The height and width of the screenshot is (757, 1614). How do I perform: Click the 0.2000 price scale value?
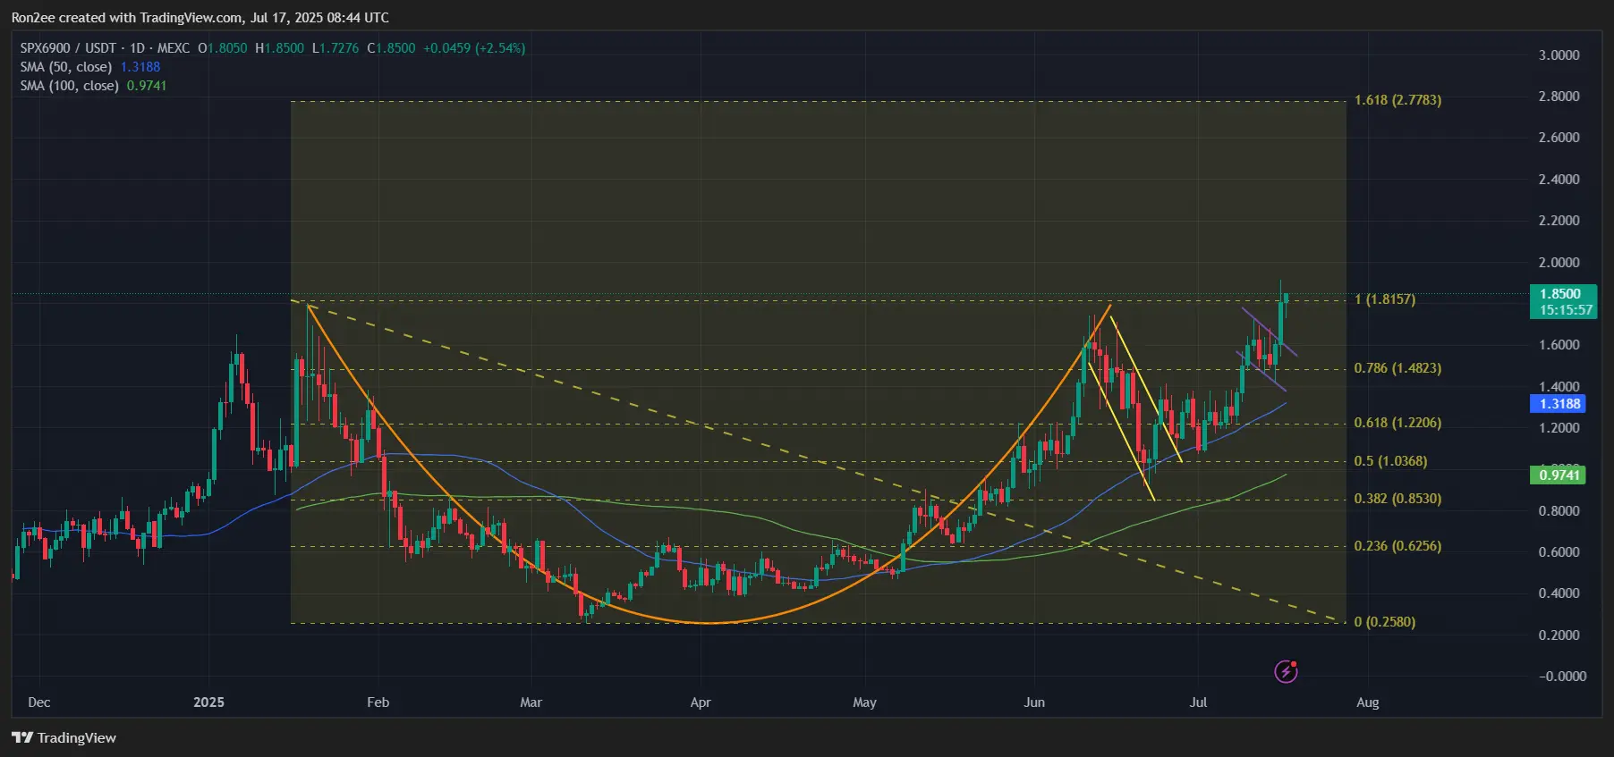pyautogui.click(x=1559, y=635)
